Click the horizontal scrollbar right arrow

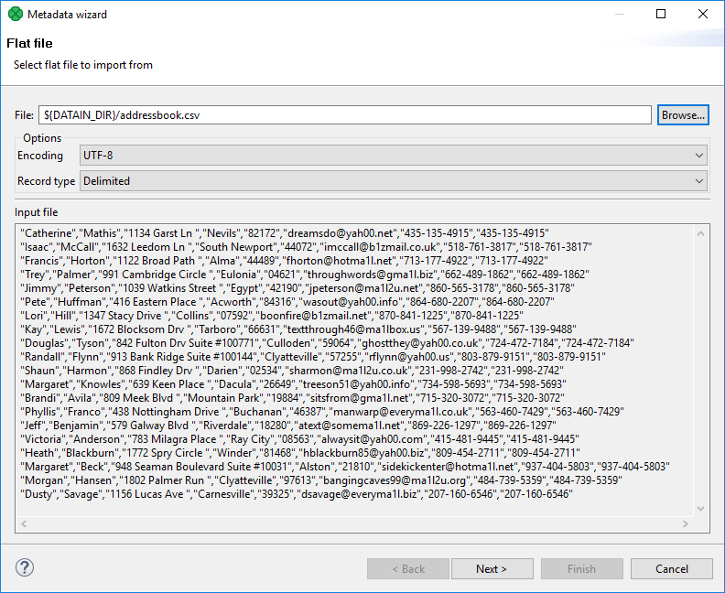coord(685,524)
